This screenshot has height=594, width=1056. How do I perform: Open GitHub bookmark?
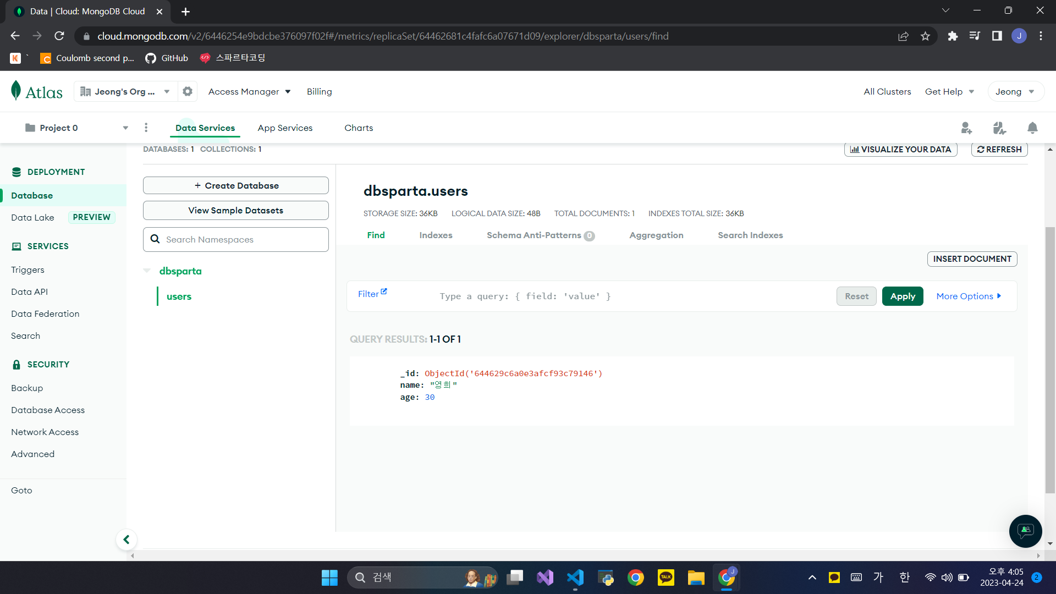[167, 58]
